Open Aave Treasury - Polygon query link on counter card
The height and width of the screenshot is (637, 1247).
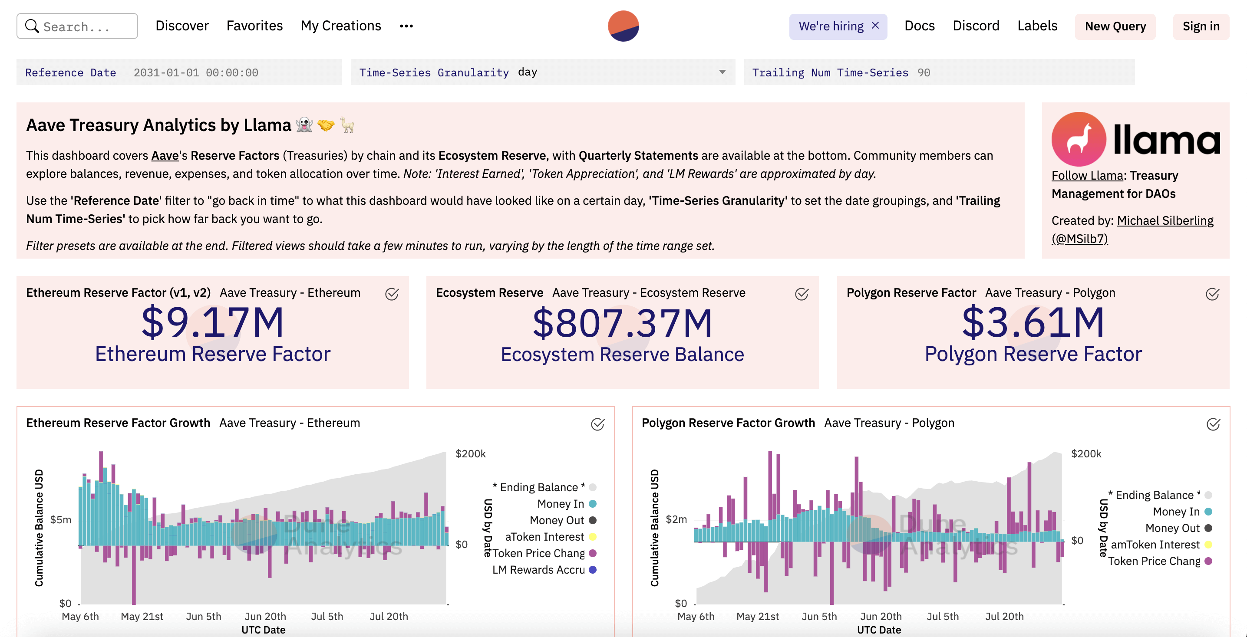[1050, 292]
